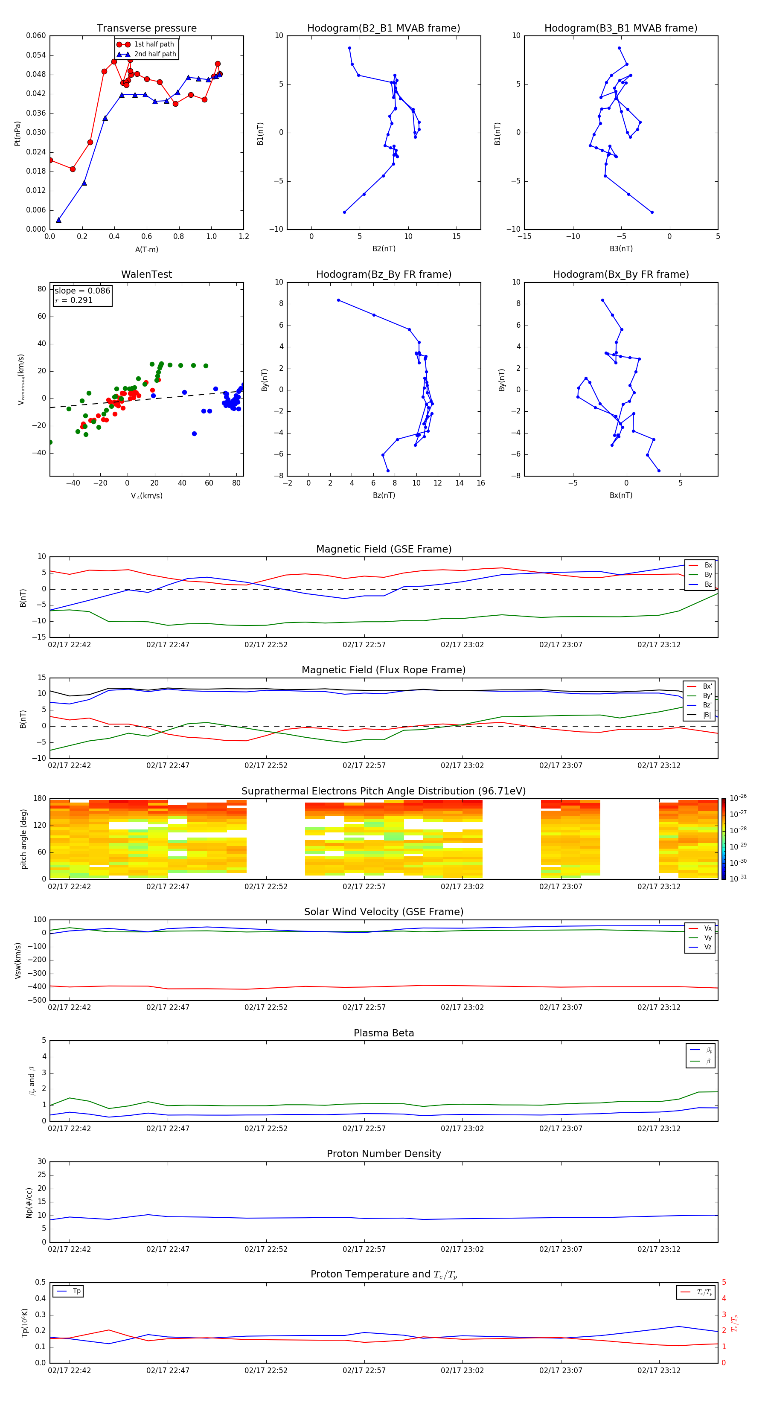768x1408 pixels.
Task: Click the pitch angle colorbar
Action: click(724, 839)
